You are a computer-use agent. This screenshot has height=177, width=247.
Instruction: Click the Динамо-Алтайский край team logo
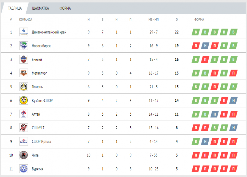point(24,32)
